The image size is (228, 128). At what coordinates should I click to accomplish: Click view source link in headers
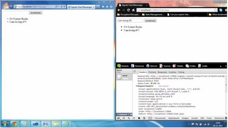coord(163,86)
